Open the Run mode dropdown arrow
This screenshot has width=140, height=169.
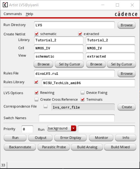pos(74,128)
